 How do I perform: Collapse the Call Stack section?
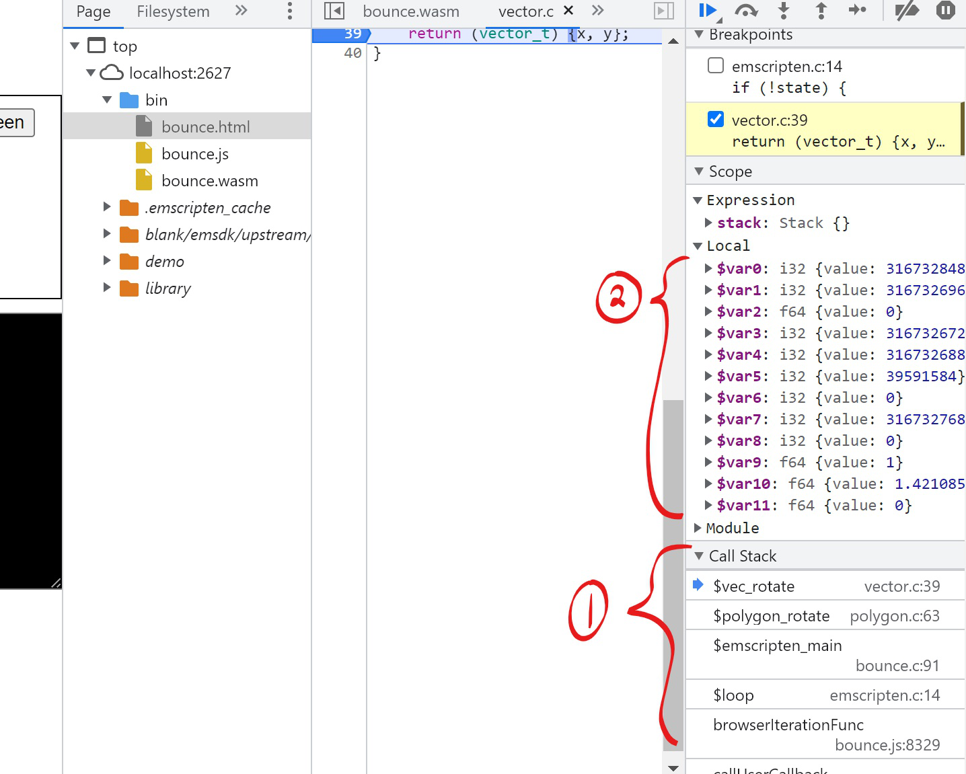tap(699, 556)
